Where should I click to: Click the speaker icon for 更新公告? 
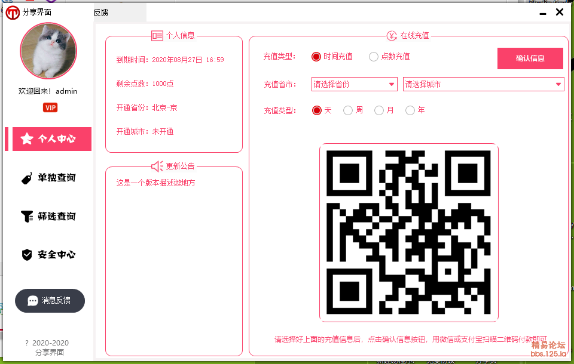(157, 166)
